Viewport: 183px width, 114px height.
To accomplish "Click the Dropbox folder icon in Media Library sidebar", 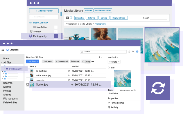I will (31, 31).
